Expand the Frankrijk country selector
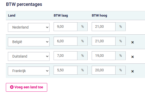Image resolution: width=145 pixels, height=95 pixels. (x=29, y=71)
